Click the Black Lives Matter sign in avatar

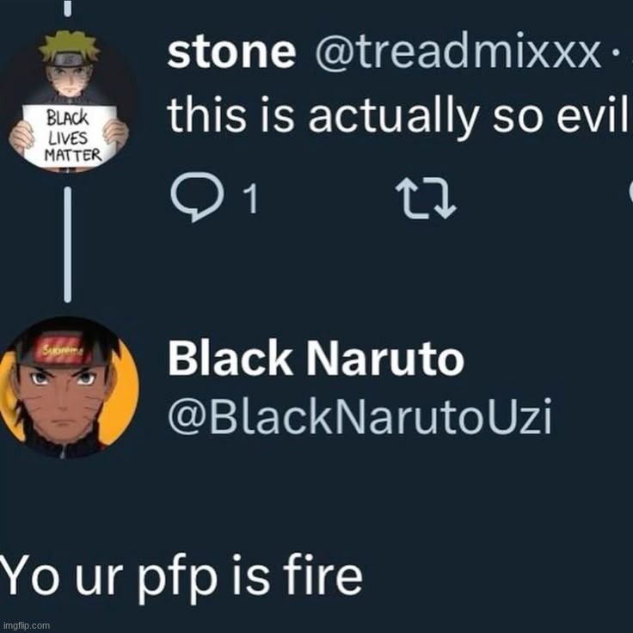pyautogui.click(x=69, y=136)
